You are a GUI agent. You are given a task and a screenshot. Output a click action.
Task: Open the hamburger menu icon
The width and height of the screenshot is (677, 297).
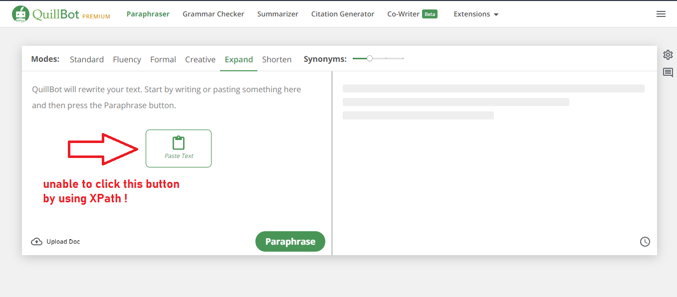[661, 14]
